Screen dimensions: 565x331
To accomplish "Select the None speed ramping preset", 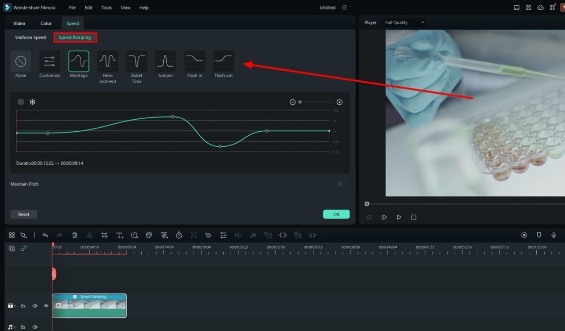I will tap(20, 62).
